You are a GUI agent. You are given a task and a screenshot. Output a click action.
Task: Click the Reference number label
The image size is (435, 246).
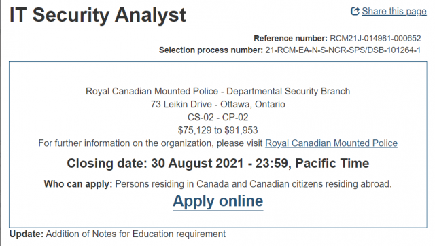(x=290, y=38)
